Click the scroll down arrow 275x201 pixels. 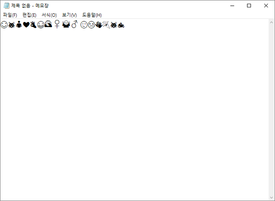tap(272, 198)
